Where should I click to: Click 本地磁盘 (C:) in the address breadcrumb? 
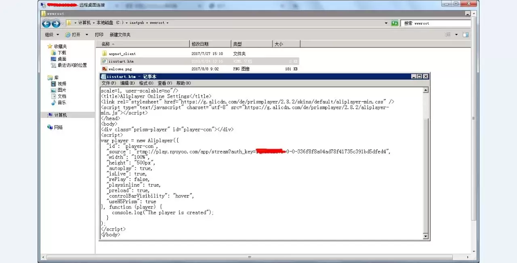[x=109, y=23]
